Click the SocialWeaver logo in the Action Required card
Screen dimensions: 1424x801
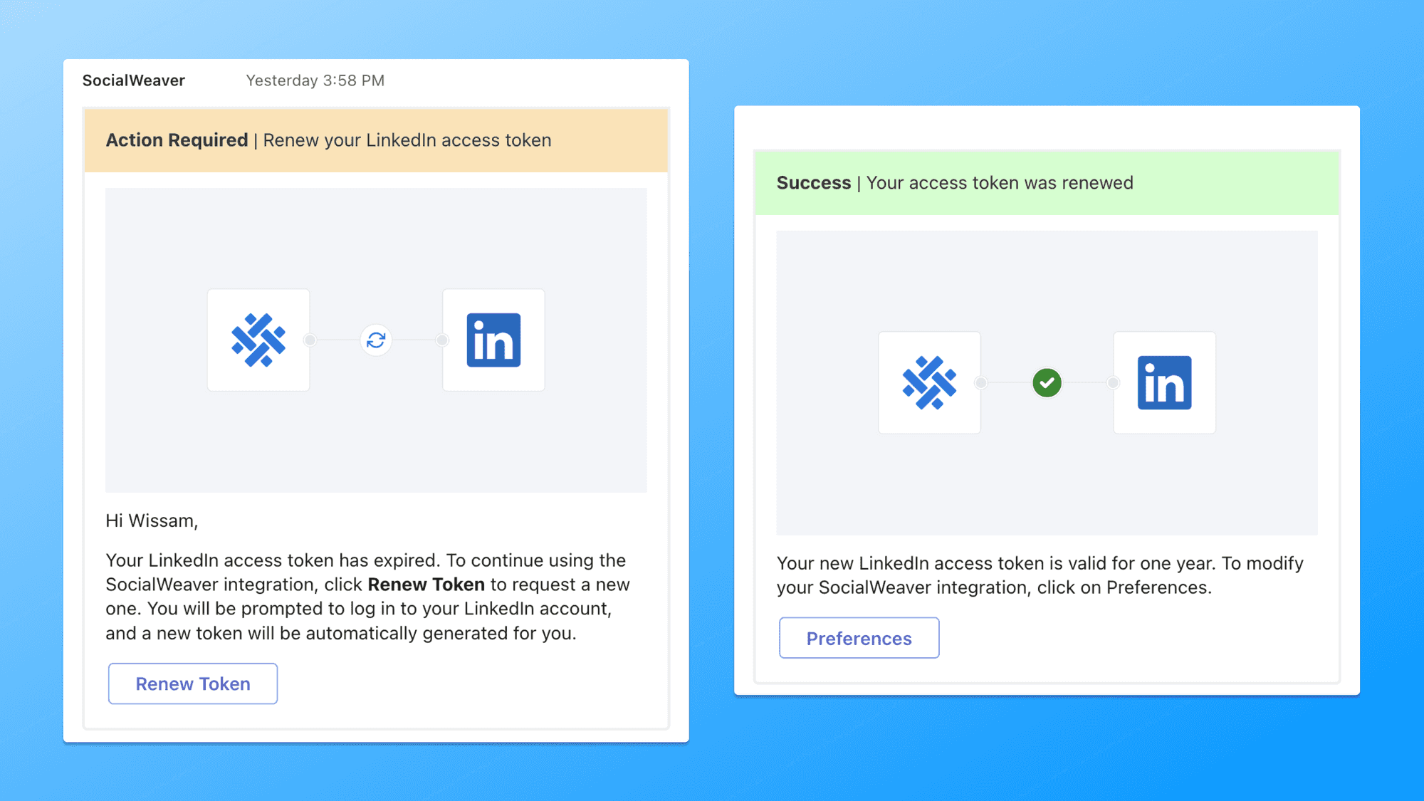coord(258,340)
